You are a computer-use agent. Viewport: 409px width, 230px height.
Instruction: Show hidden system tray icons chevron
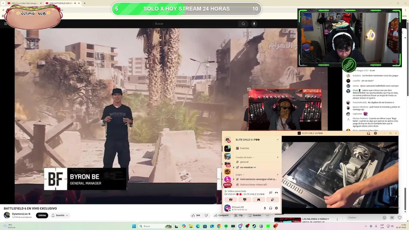coord(366,226)
